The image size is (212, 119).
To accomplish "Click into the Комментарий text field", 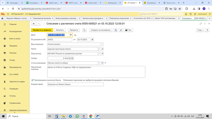I will 76,84.
